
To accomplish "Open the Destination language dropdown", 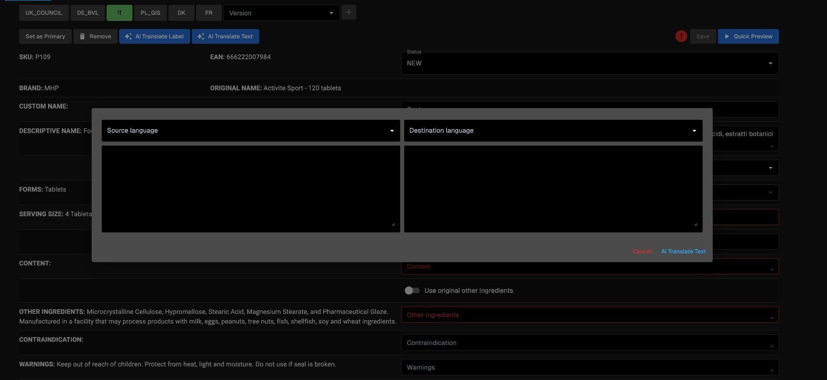I will (553, 131).
